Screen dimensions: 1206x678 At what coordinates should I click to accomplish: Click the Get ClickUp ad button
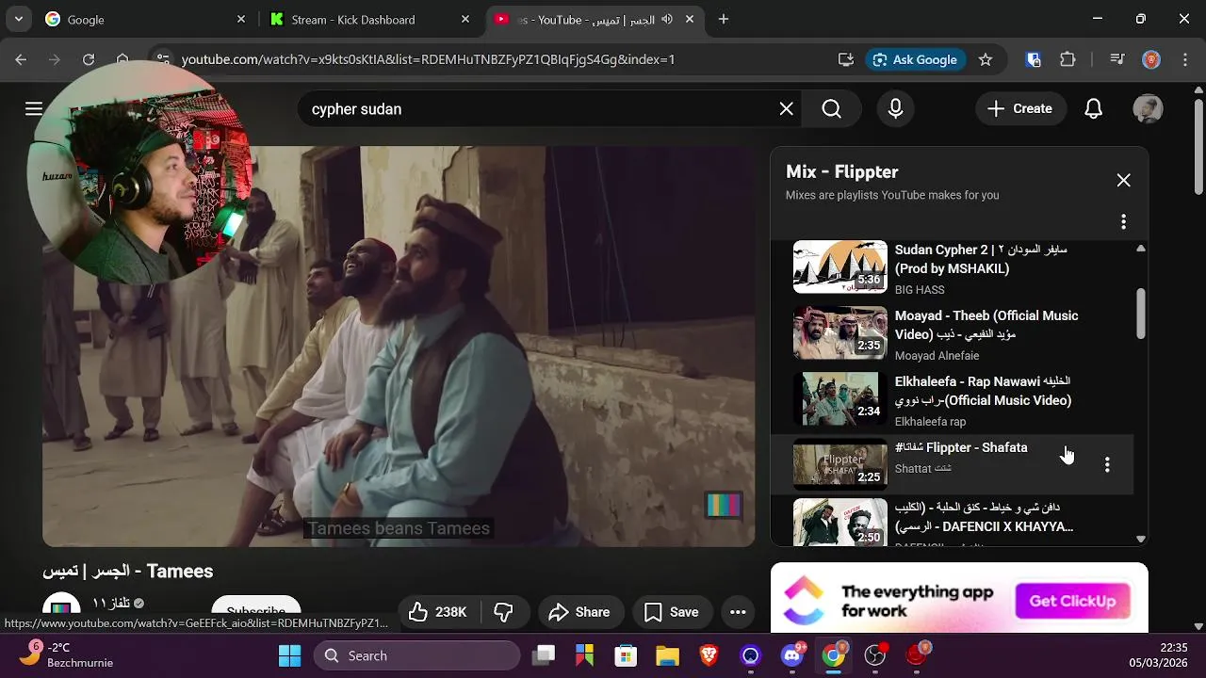pos(1072,601)
